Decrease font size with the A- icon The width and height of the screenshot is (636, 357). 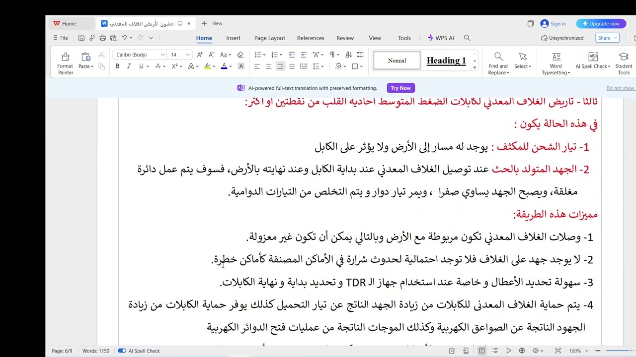click(211, 55)
